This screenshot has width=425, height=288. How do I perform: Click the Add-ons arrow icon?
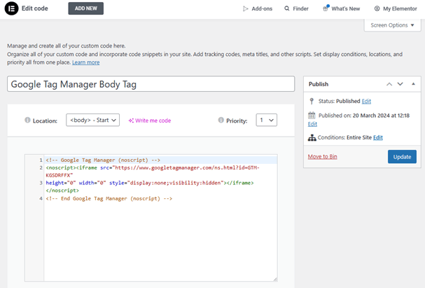245,8
